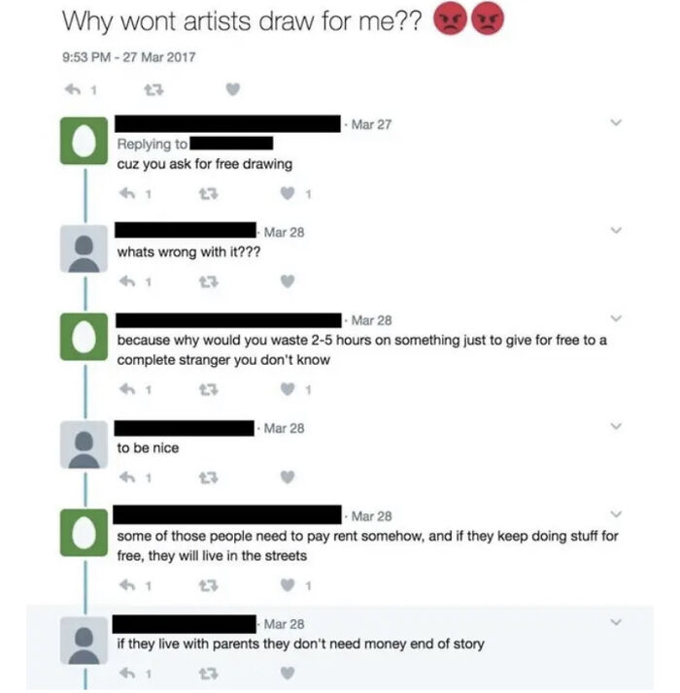Retweet the "pay rent somehow" reply
The width and height of the screenshot is (680, 693).
tap(208, 585)
